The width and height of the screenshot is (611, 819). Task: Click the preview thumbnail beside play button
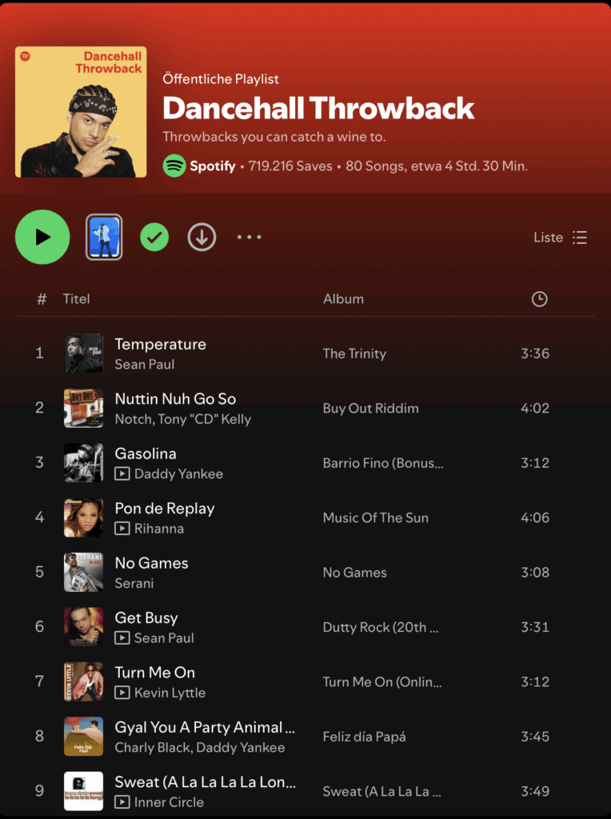pyautogui.click(x=104, y=237)
